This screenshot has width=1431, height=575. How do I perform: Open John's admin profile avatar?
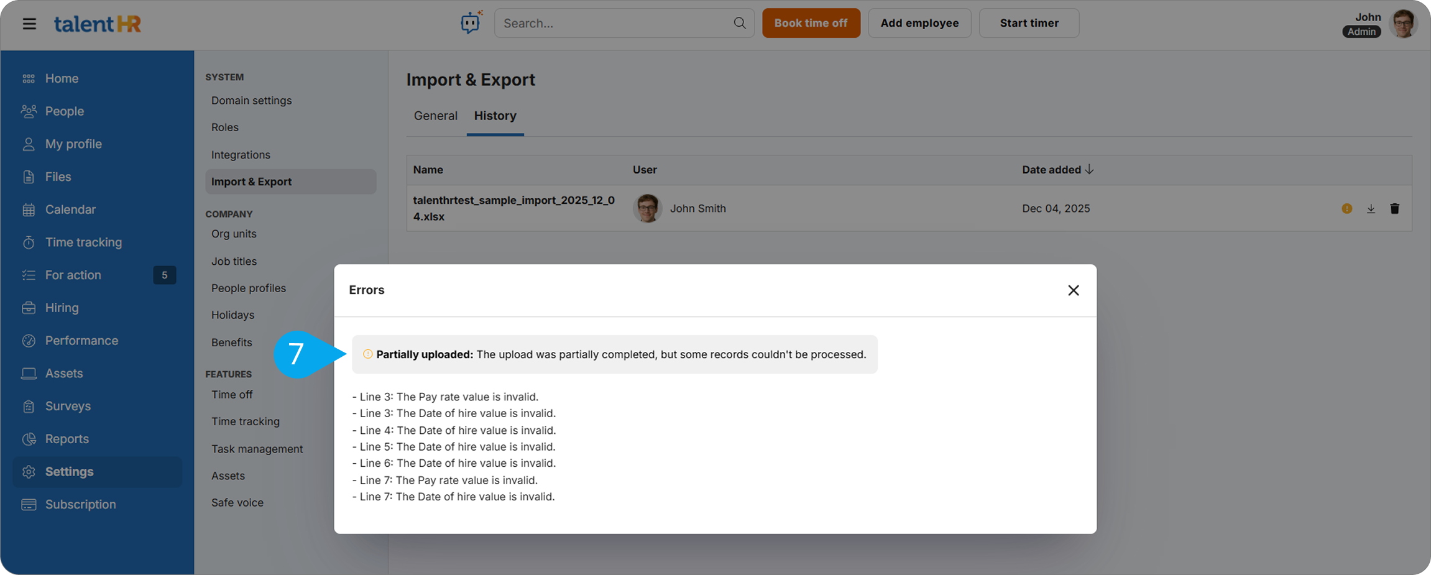(x=1403, y=24)
